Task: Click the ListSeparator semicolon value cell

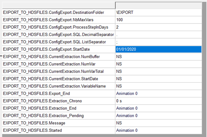Action: (x=158, y=42)
